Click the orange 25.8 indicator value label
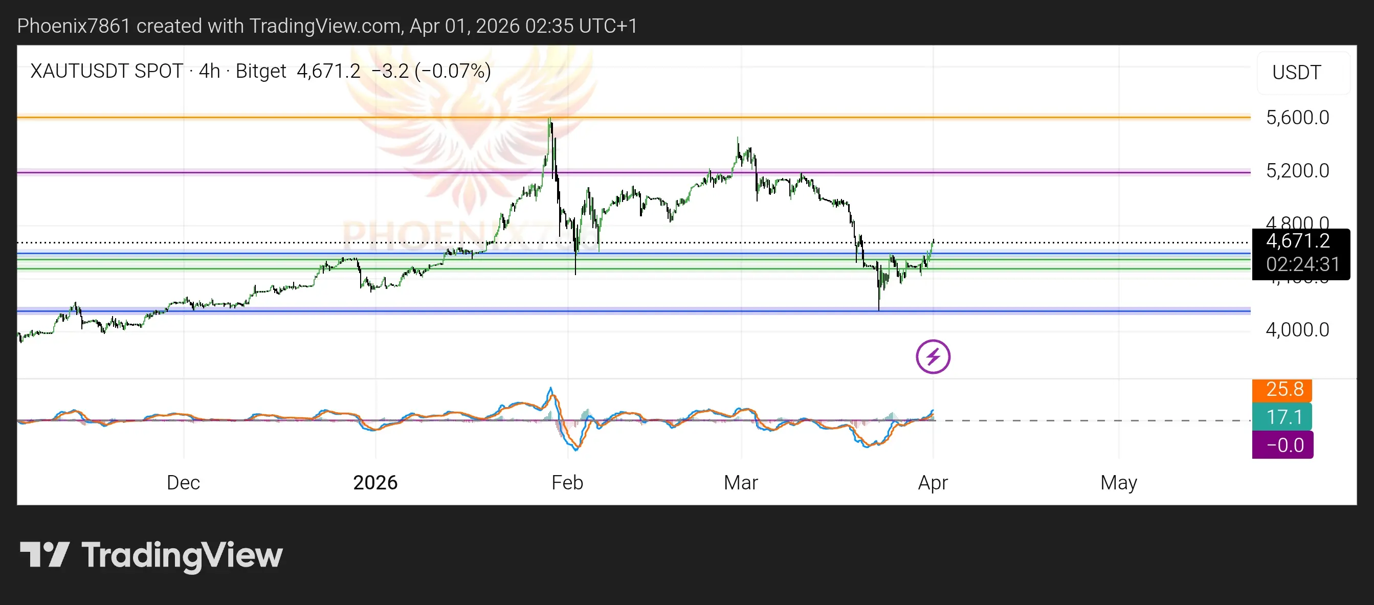Screen dimensions: 1374x605 (1281, 390)
